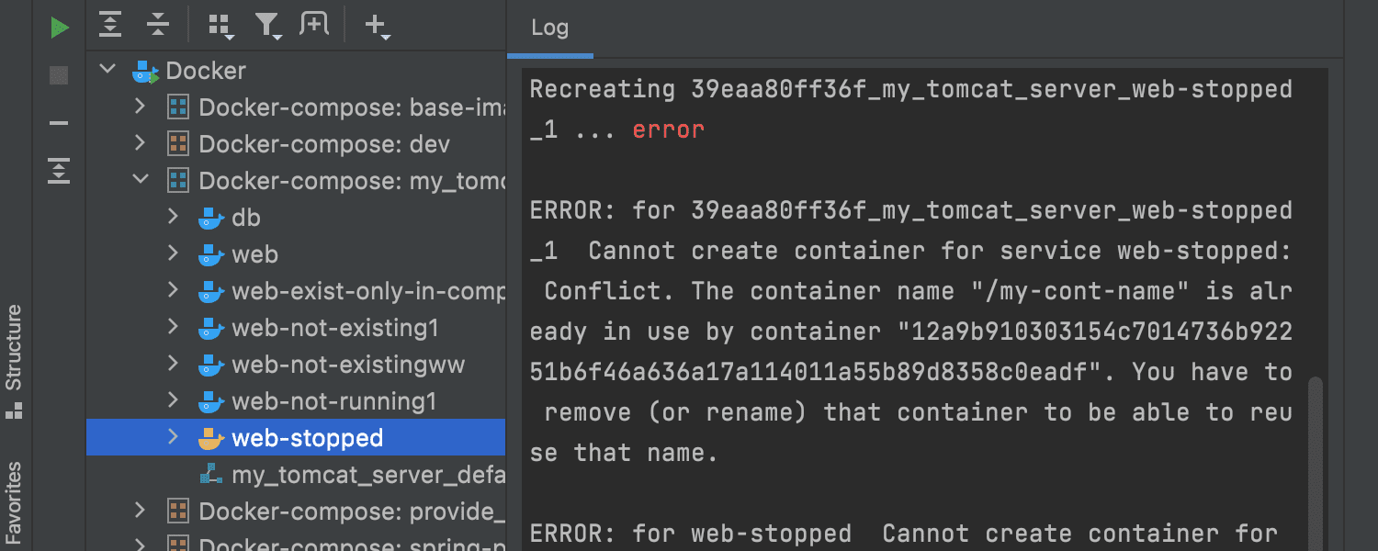Open the Filter funnel icon menu
Screen dimensions: 1378x551
coord(268,25)
